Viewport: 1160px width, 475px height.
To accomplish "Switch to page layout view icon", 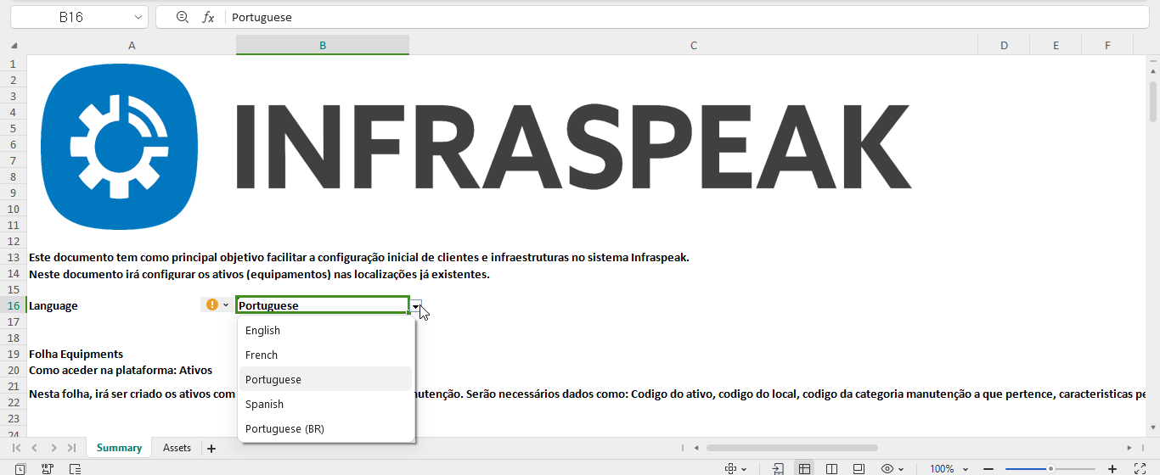I will click(859, 468).
